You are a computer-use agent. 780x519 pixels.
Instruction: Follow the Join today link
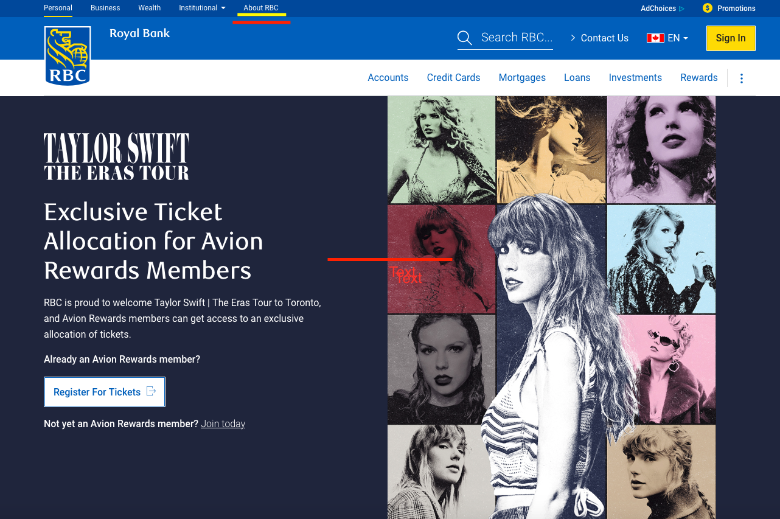click(223, 423)
